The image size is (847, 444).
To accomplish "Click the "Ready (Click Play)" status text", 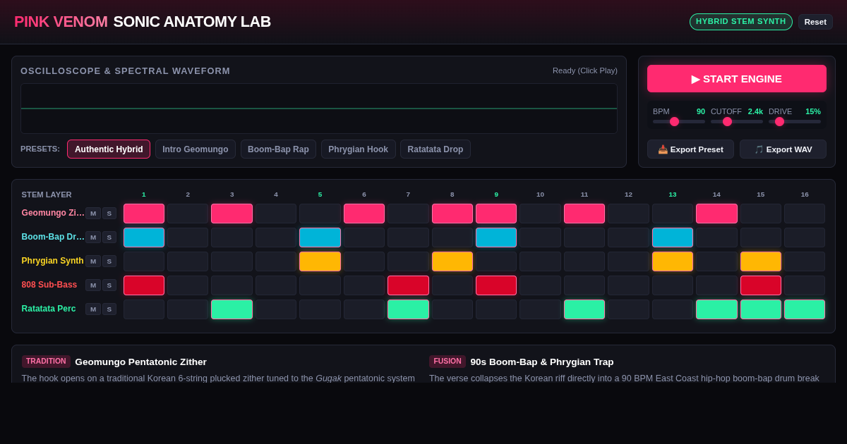I will 585,70.
